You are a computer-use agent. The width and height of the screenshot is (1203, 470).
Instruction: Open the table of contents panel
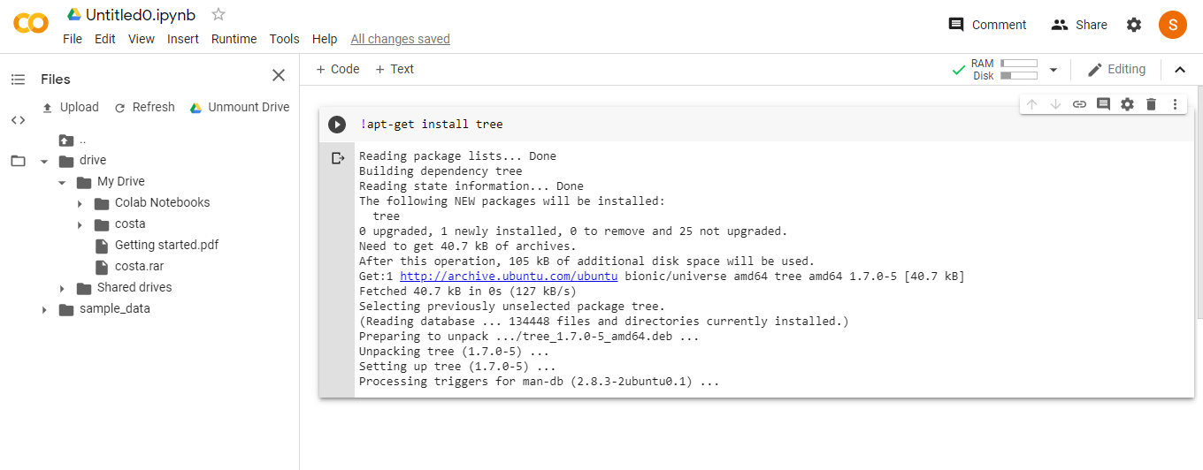tap(18, 80)
